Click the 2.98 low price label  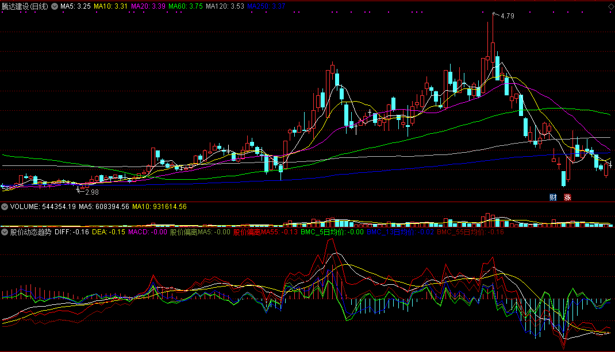tap(92, 192)
